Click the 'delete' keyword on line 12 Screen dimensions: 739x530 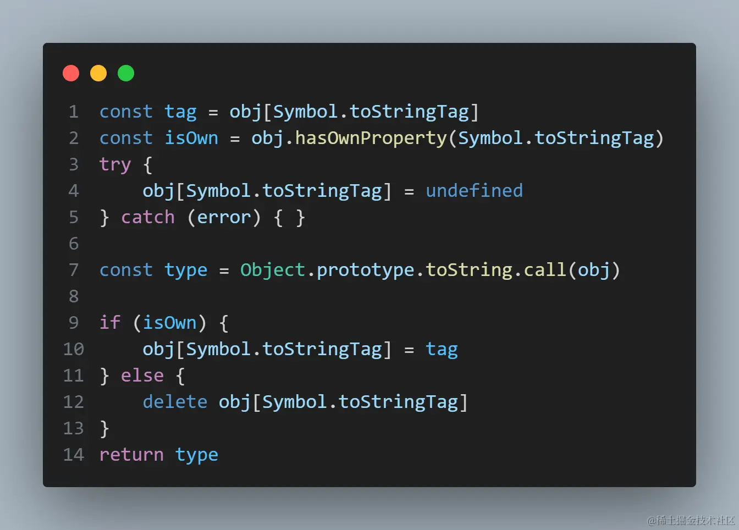click(x=175, y=402)
